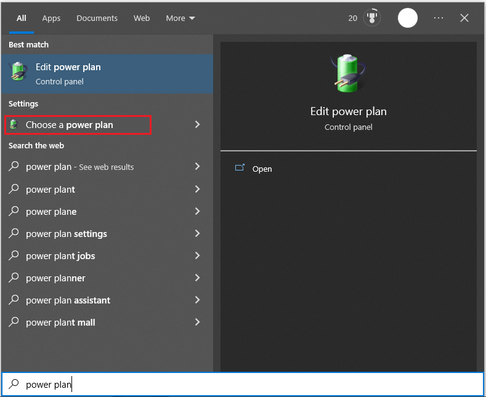Viewport: 486px width, 397px height.
Task: Expand the More dropdown menu
Action: click(180, 18)
